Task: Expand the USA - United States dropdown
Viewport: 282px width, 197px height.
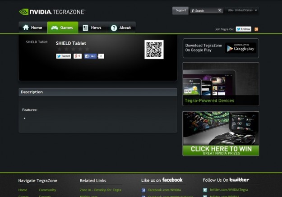Action: (x=242, y=10)
